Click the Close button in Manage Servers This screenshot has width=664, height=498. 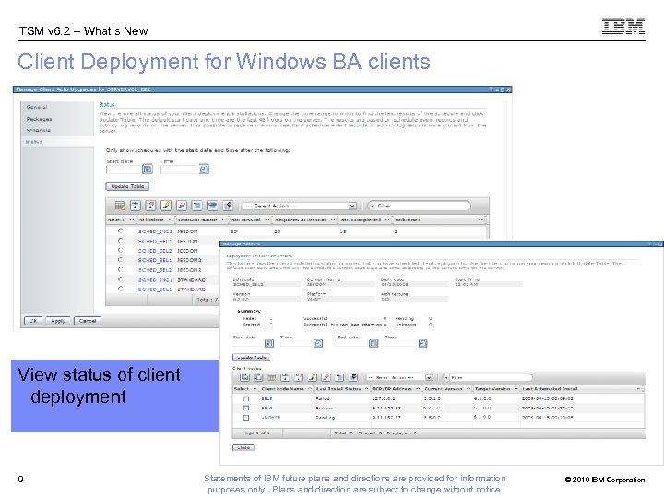pyautogui.click(x=243, y=447)
